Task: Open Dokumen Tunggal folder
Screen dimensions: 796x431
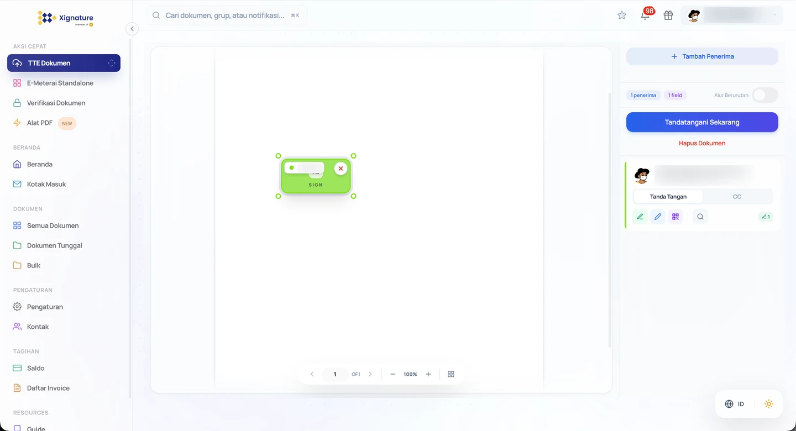Action: point(64,245)
